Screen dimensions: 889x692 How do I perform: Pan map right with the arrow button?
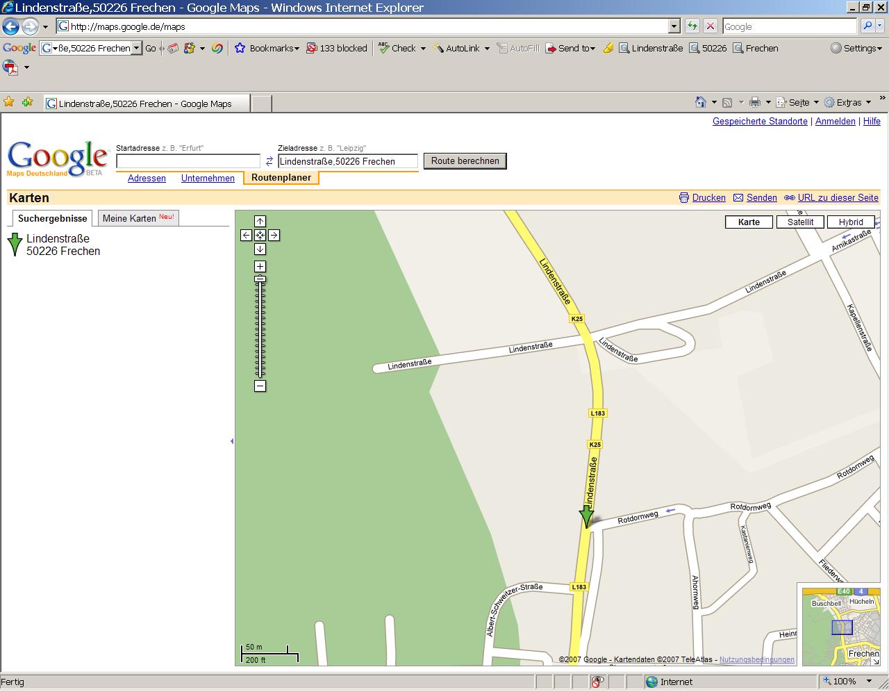[x=274, y=235]
